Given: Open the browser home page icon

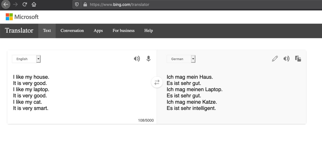Looking at the screenshot, I should (34, 5).
